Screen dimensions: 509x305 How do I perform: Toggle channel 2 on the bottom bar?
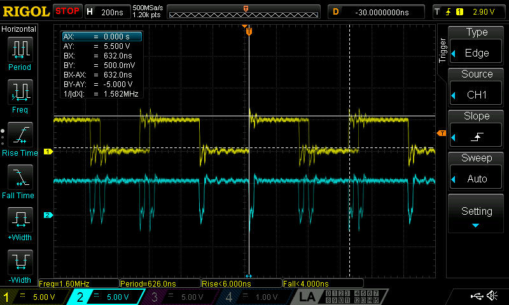pos(106,297)
